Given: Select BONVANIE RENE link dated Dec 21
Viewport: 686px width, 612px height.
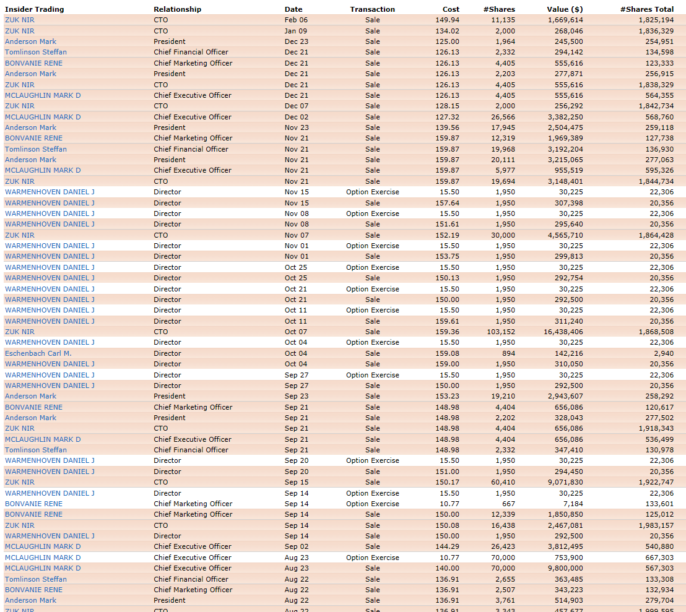Looking at the screenshot, I should 33,63.
